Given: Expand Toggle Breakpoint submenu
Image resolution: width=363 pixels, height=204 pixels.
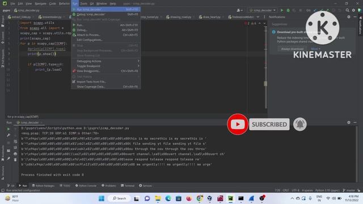Looking at the screenshot, I should coord(106,66).
